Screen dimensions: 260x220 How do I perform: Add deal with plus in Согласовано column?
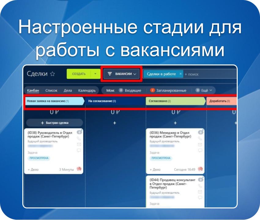tap(175, 123)
